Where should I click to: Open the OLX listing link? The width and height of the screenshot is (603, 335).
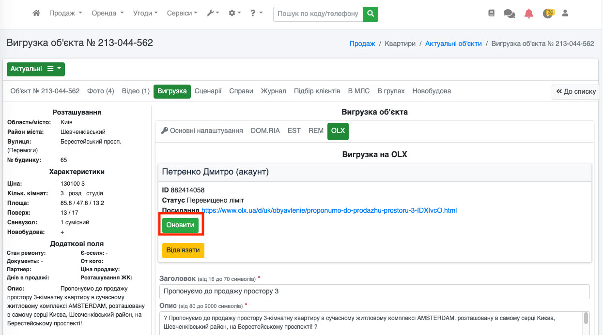click(x=329, y=210)
